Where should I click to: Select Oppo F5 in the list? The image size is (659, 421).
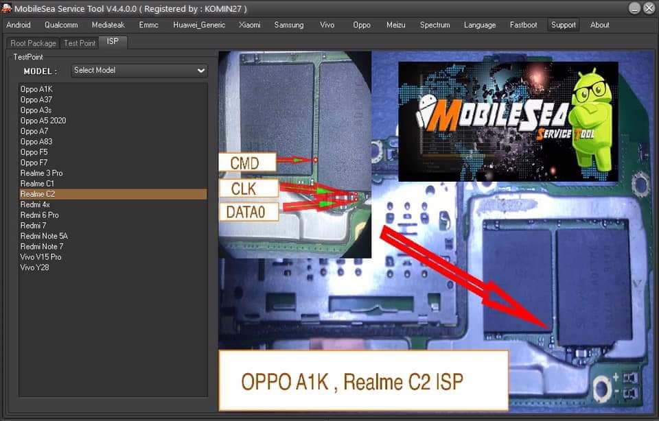[113, 152]
